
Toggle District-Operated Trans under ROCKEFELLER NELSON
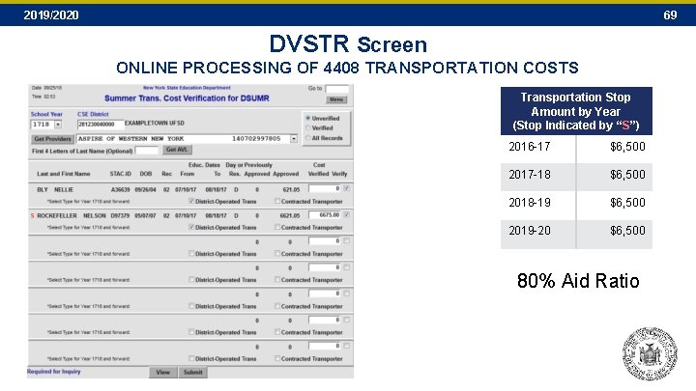[x=191, y=227]
